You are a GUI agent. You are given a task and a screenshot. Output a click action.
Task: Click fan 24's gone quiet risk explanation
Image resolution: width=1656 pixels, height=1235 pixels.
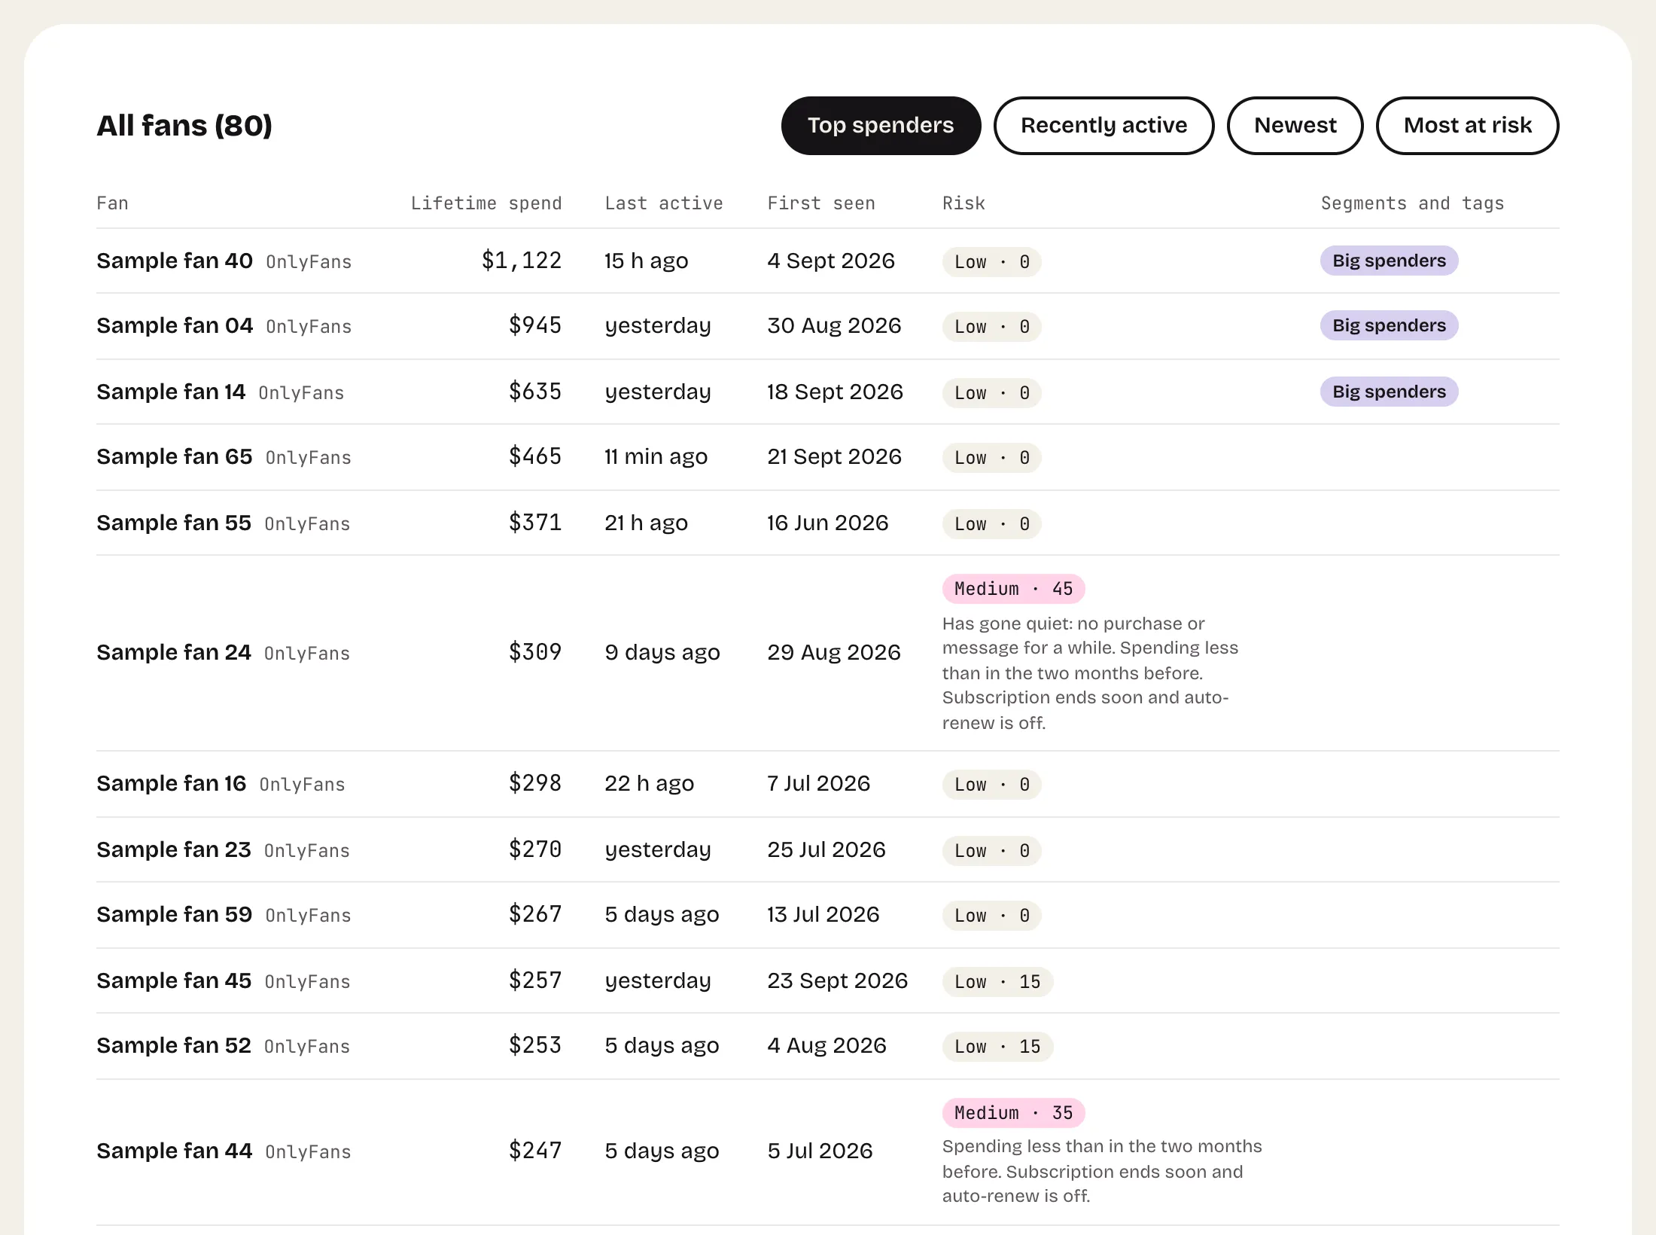click(x=1090, y=673)
